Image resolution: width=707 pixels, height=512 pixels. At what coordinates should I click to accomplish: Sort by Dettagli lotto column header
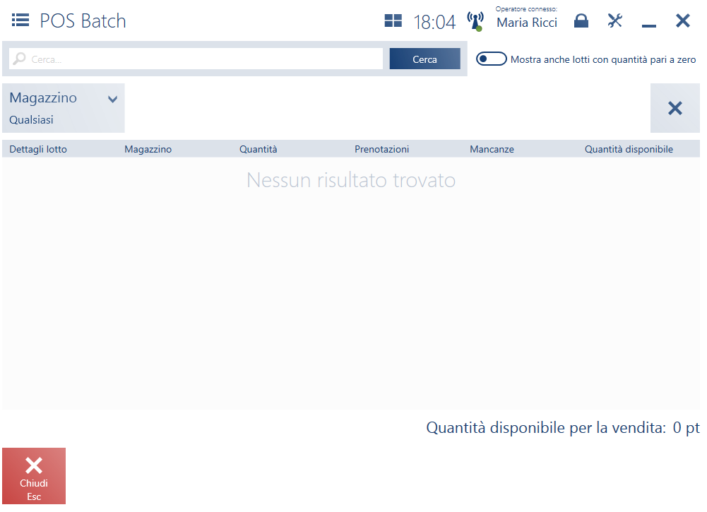pyautogui.click(x=38, y=149)
